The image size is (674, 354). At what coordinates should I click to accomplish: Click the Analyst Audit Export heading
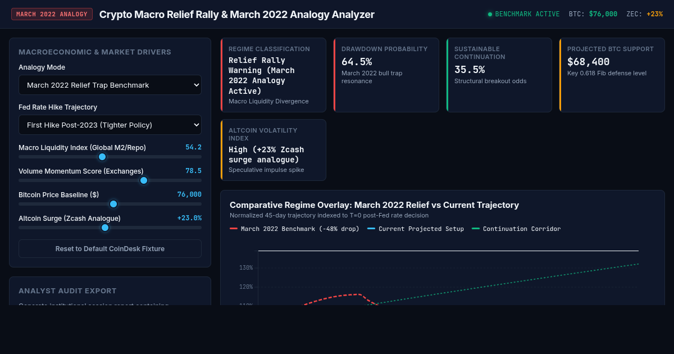(67, 291)
